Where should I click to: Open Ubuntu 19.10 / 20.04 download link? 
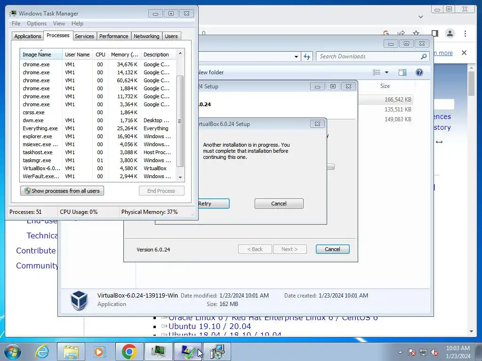pos(209,326)
